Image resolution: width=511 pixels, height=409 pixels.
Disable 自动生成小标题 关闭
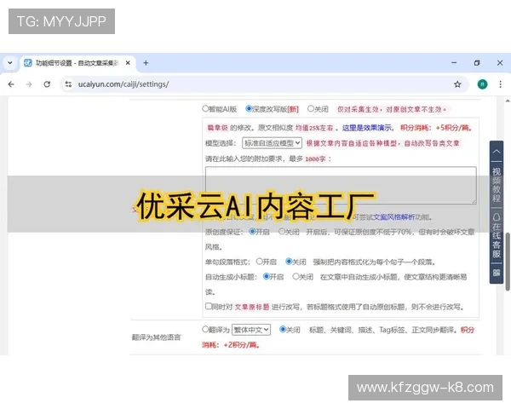(296, 277)
